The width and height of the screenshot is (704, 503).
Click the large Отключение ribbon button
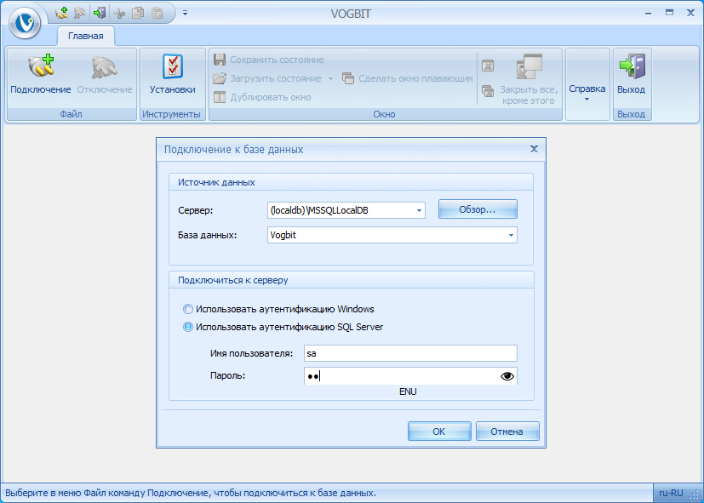click(105, 75)
